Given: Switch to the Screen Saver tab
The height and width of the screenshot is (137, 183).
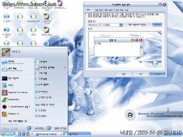Looking at the screenshot, I should coord(109,10).
